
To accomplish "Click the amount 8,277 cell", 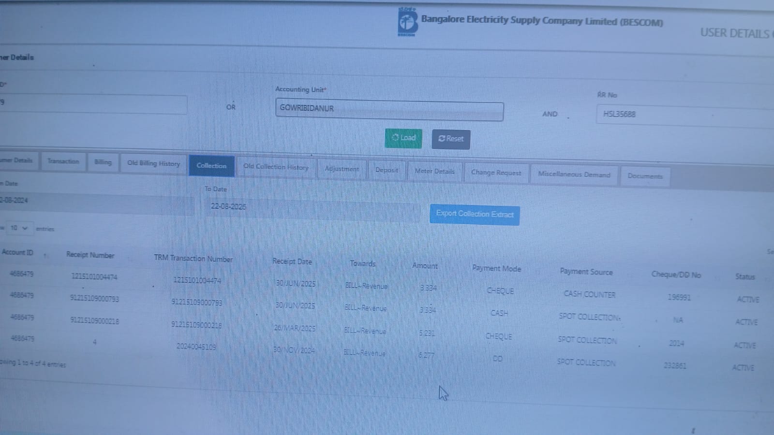I will pos(426,355).
